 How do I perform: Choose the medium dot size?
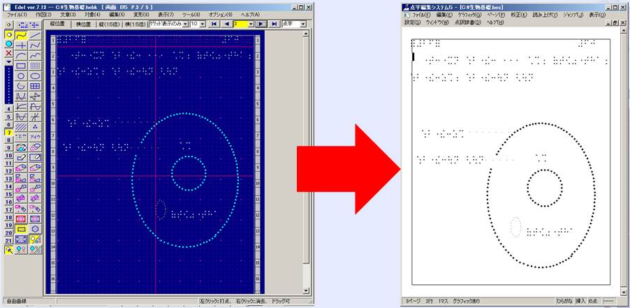tap(9, 35)
